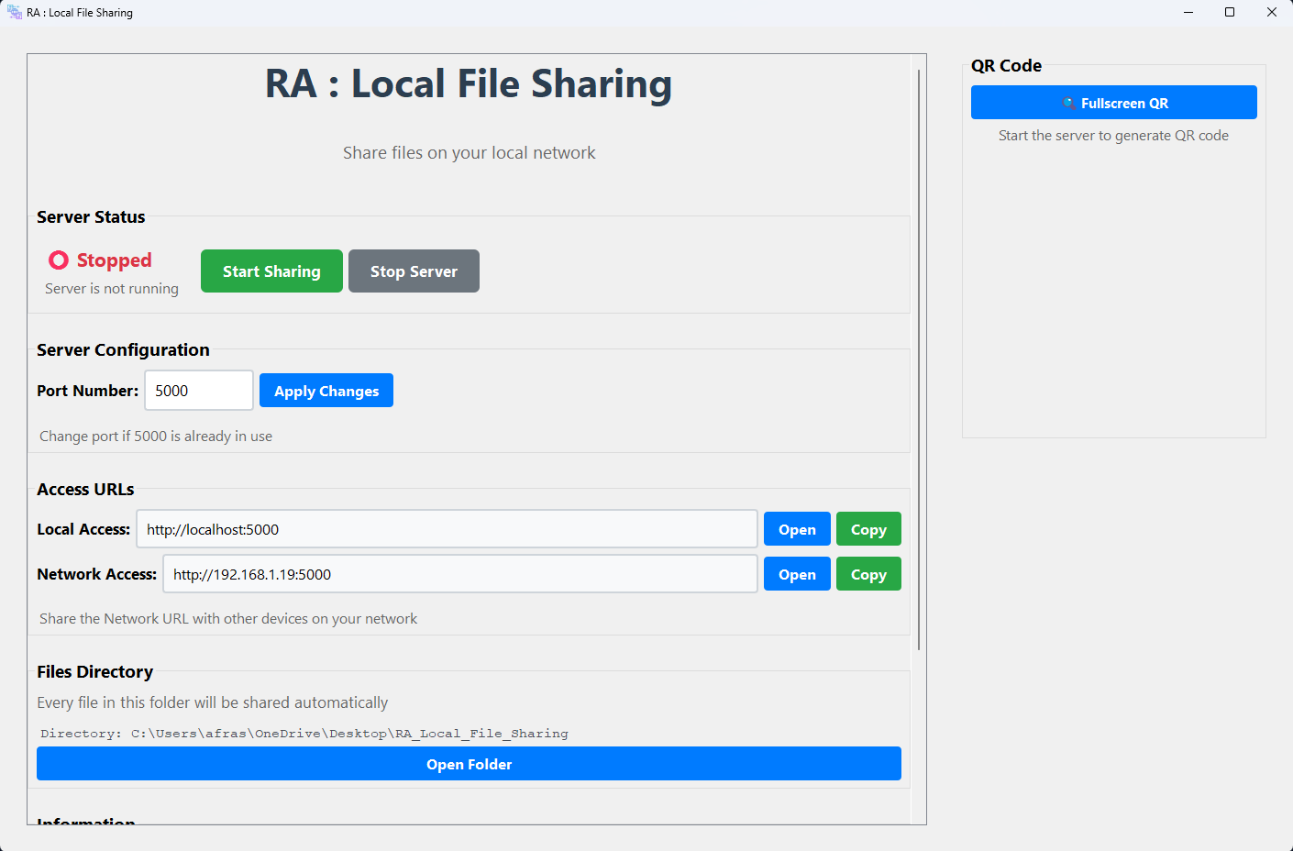1293x851 pixels.
Task: Copy the Network Access URL
Action: 868,573
